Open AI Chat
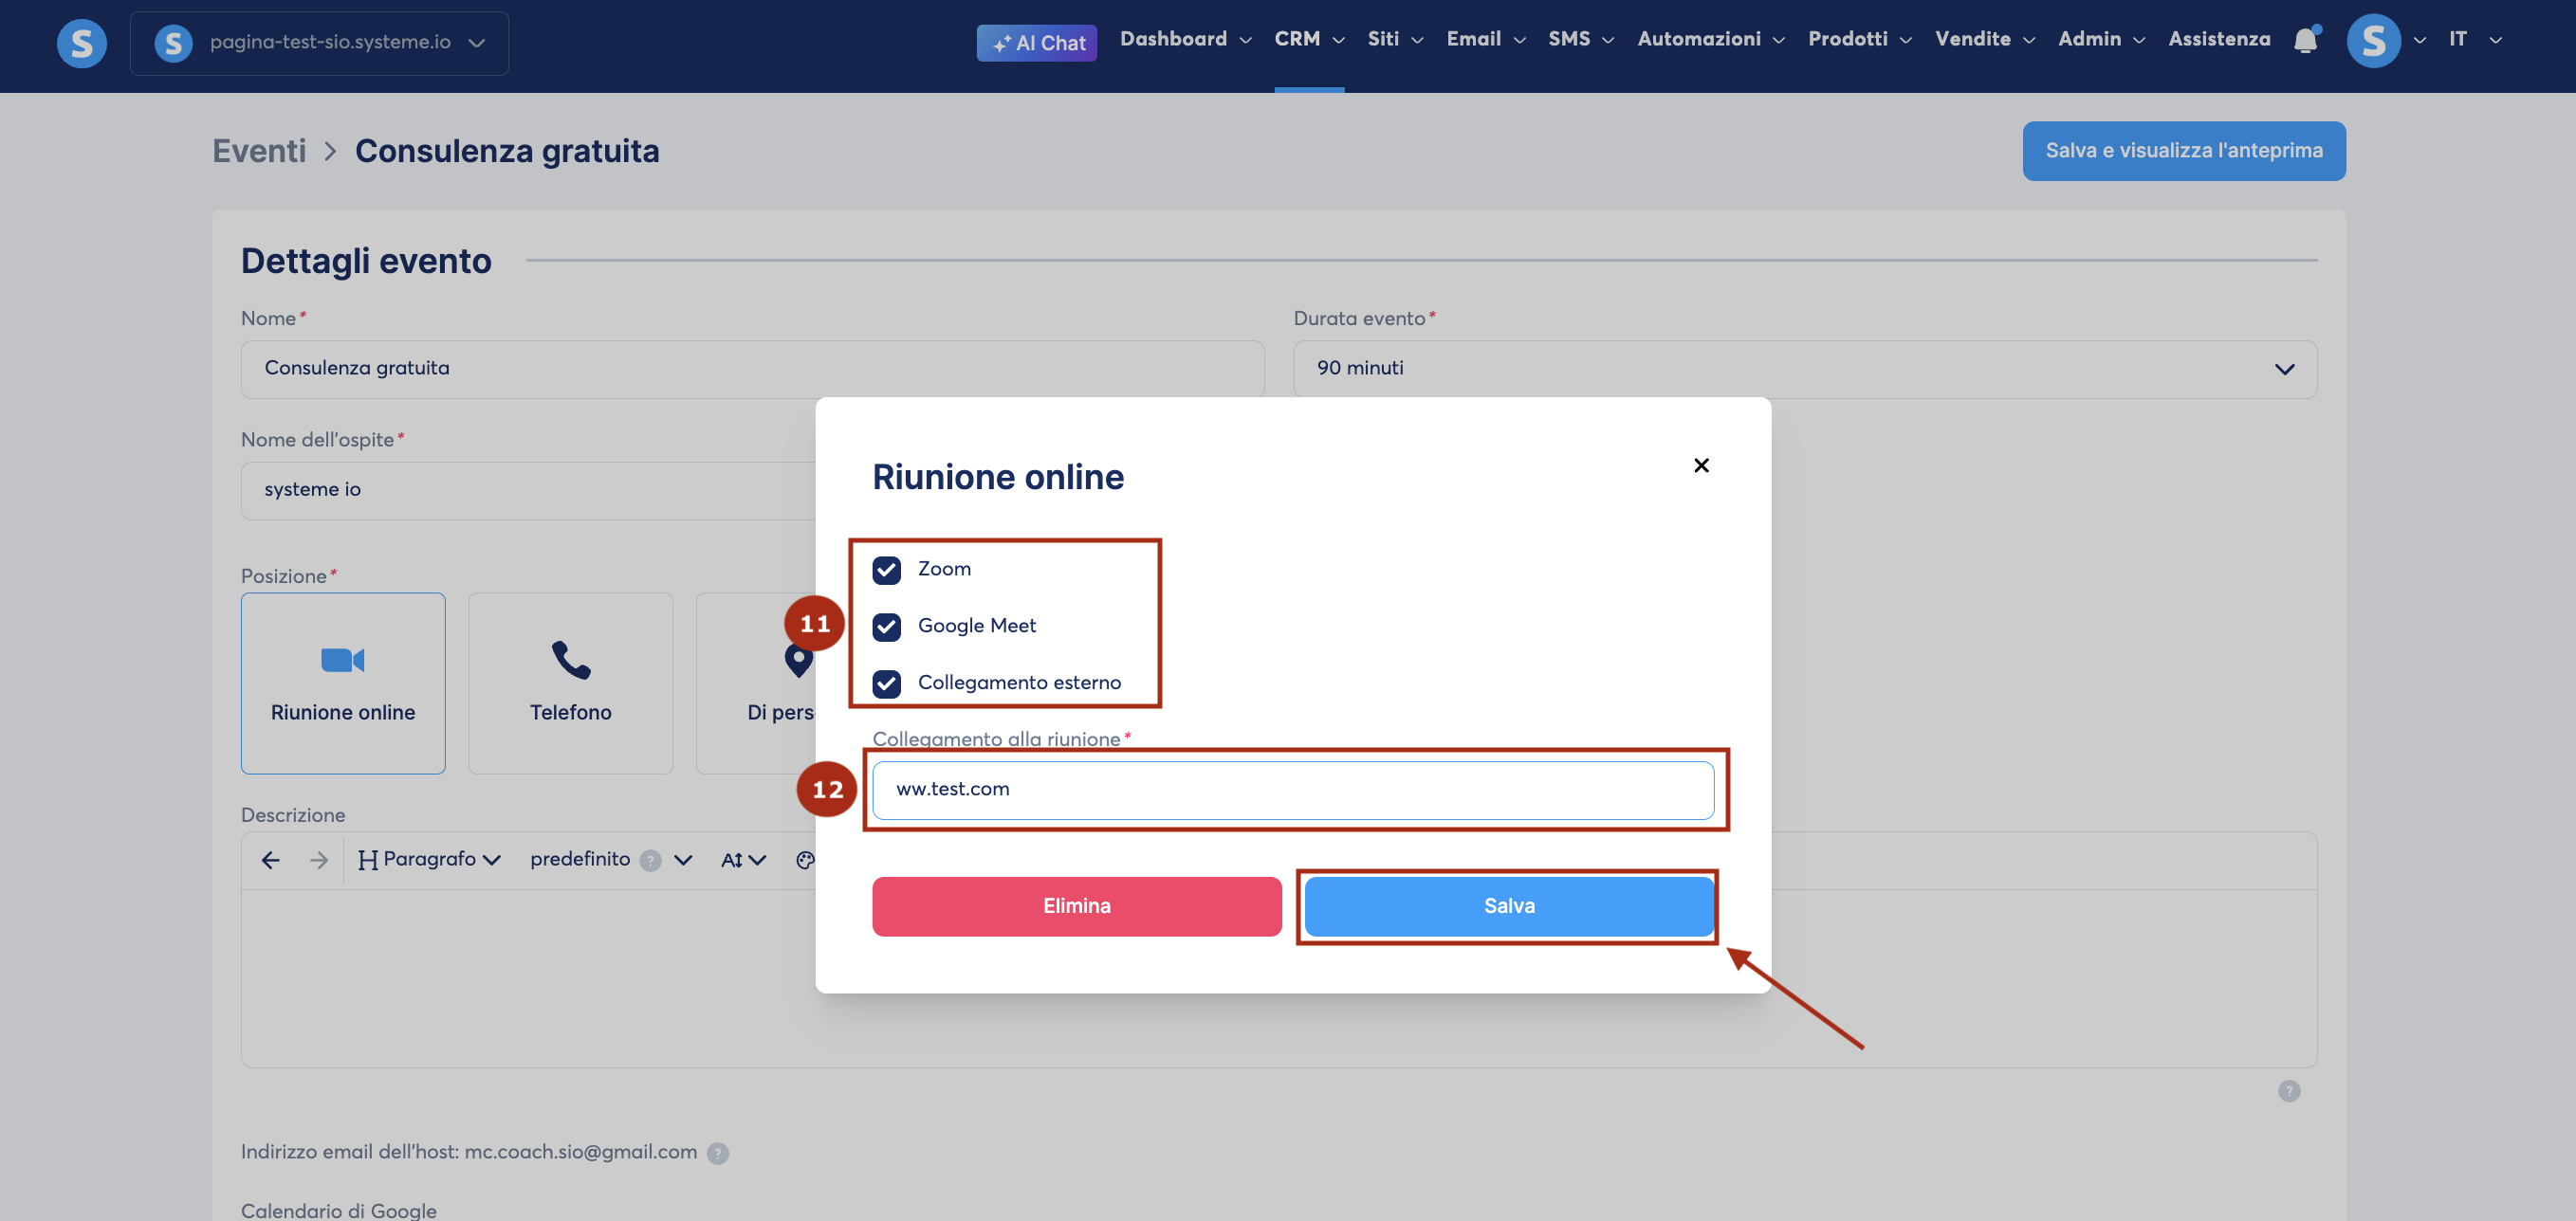The width and height of the screenshot is (2576, 1221). point(1037,43)
